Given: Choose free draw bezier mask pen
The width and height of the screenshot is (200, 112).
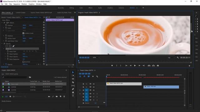Looking at the screenshot, I should tap(13, 46).
